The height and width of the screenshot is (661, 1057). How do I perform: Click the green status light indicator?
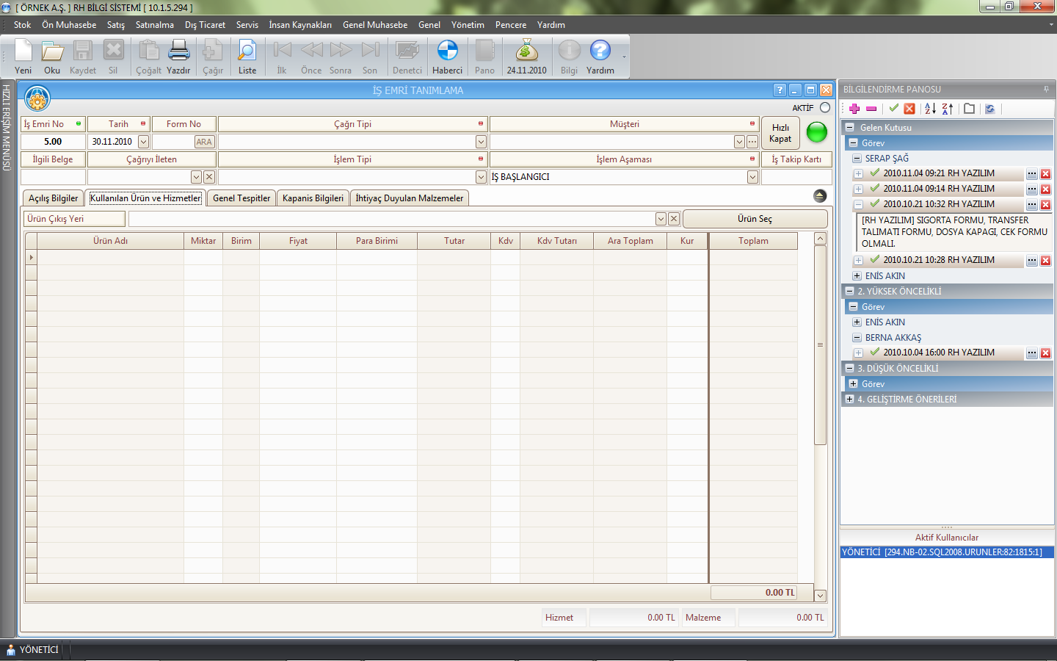click(816, 132)
